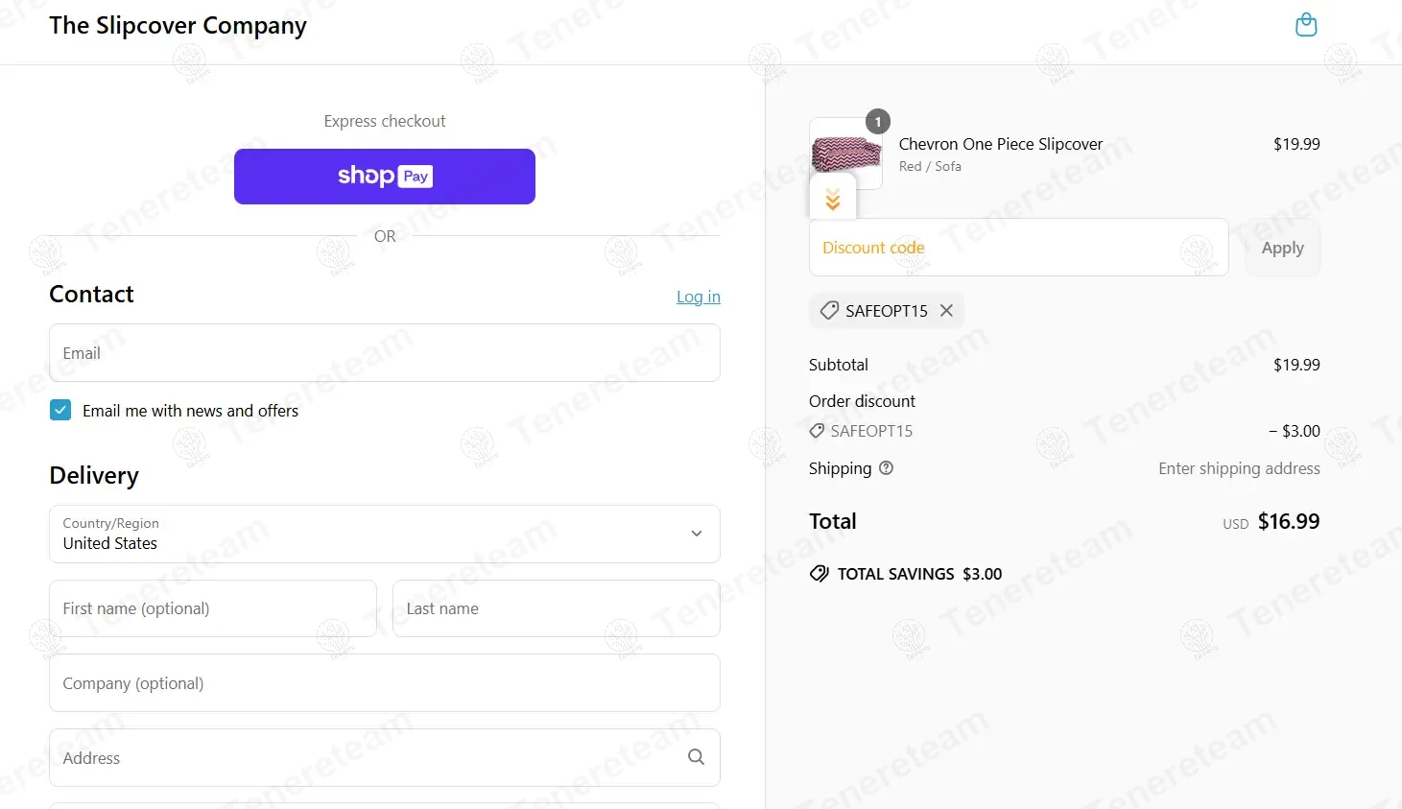Screen dimensions: 1402x809
Task: Click the orange double chevron icon
Action: tap(833, 200)
